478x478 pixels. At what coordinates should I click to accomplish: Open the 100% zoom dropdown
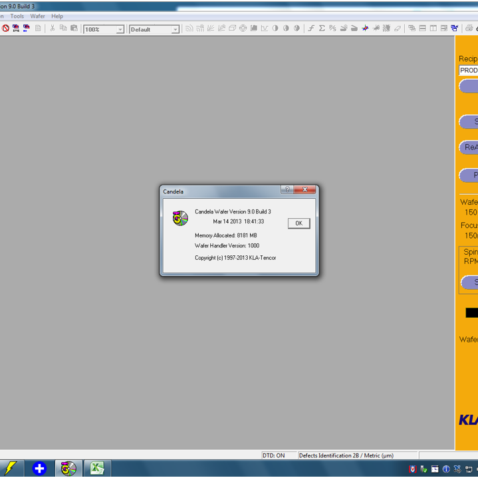pos(120,29)
